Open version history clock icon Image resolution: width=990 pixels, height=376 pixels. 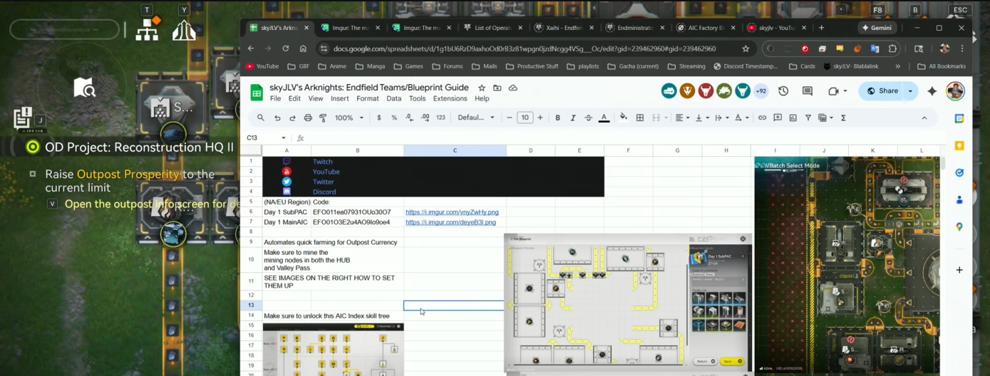783,91
